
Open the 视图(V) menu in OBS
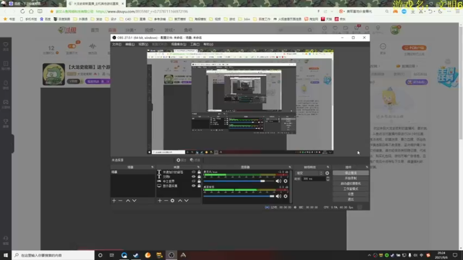tap(143, 44)
